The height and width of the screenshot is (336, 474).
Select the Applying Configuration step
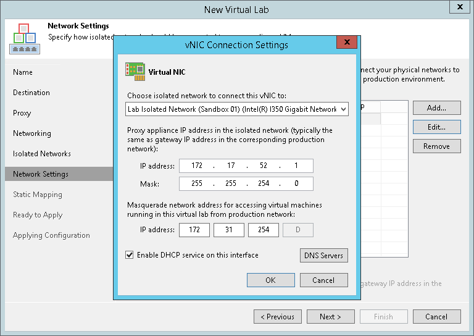pos(51,235)
